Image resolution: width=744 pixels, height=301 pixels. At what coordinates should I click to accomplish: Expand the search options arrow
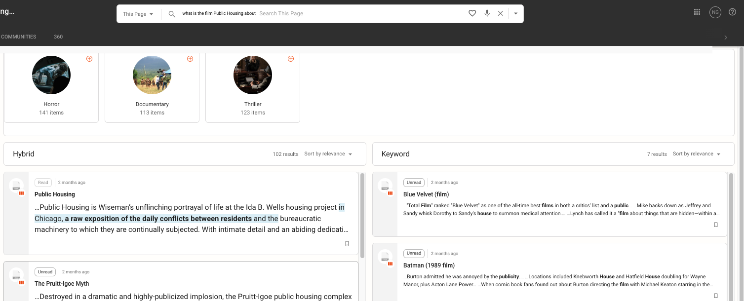515,14
